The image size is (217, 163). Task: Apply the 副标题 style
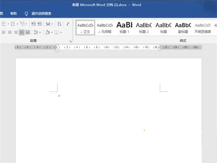183,28
